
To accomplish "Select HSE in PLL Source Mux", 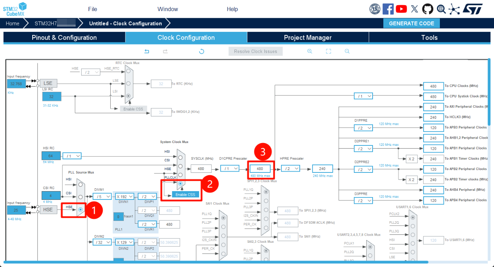I will coord(81,209).
